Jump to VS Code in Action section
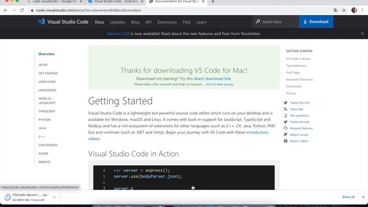 click(x=298, y=59)
